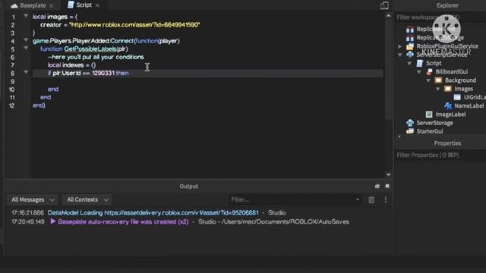Click the ServerStorage icon

point(410,123)
